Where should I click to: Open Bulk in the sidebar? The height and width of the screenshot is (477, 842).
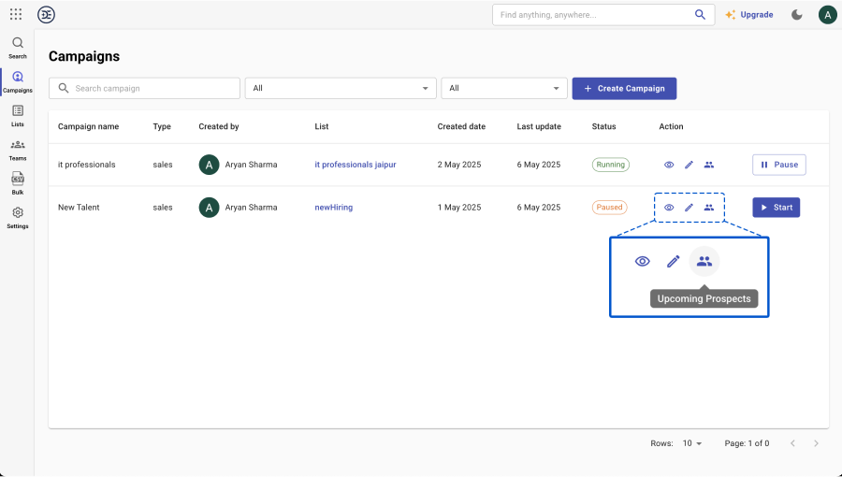(x=18, y=183)
